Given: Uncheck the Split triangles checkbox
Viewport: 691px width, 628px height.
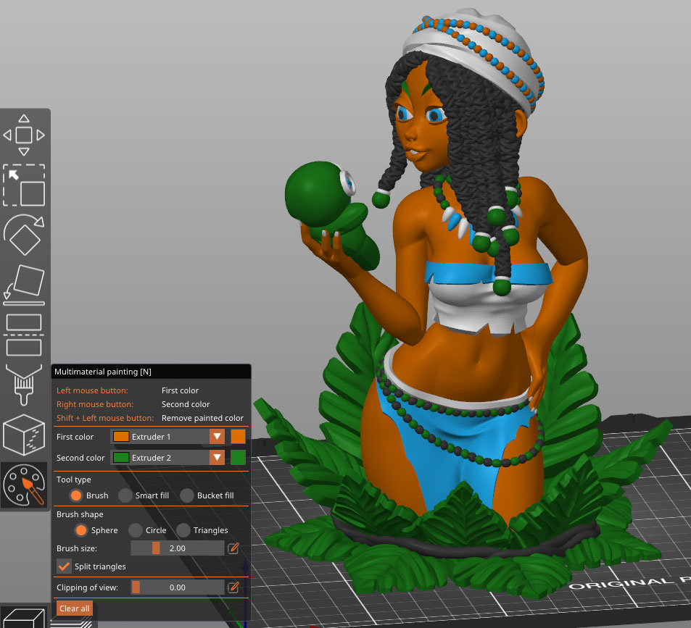Looking at the screenshot, I should [x=65, y=566].
